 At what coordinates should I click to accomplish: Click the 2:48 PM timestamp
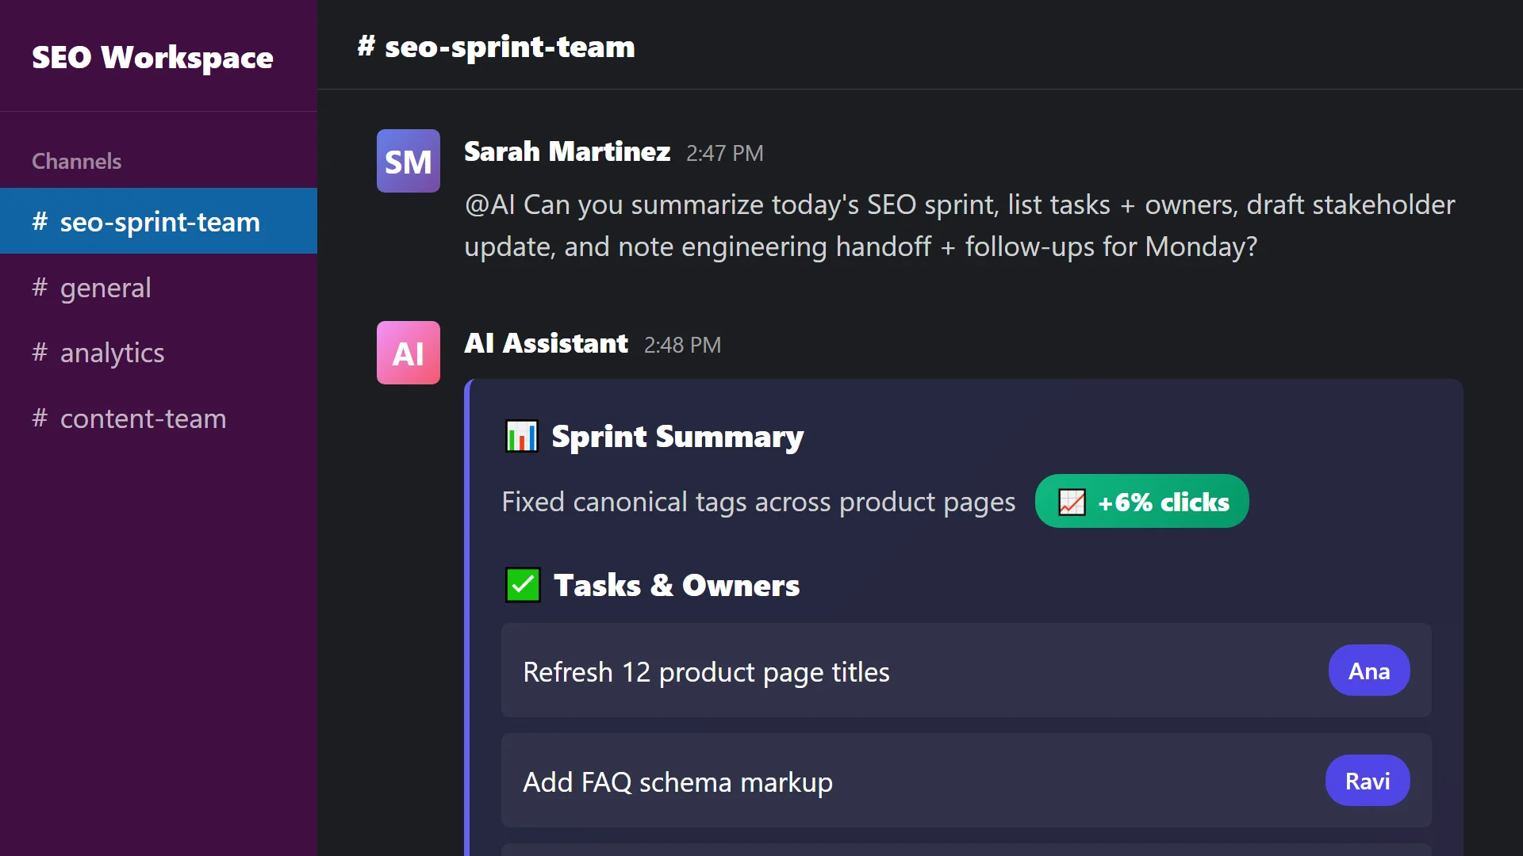coord(682,345)
